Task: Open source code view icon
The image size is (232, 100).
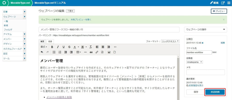Action: [115, 47]
